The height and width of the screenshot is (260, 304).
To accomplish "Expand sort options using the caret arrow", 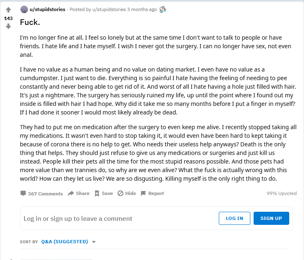I will (x=94, y=242).
